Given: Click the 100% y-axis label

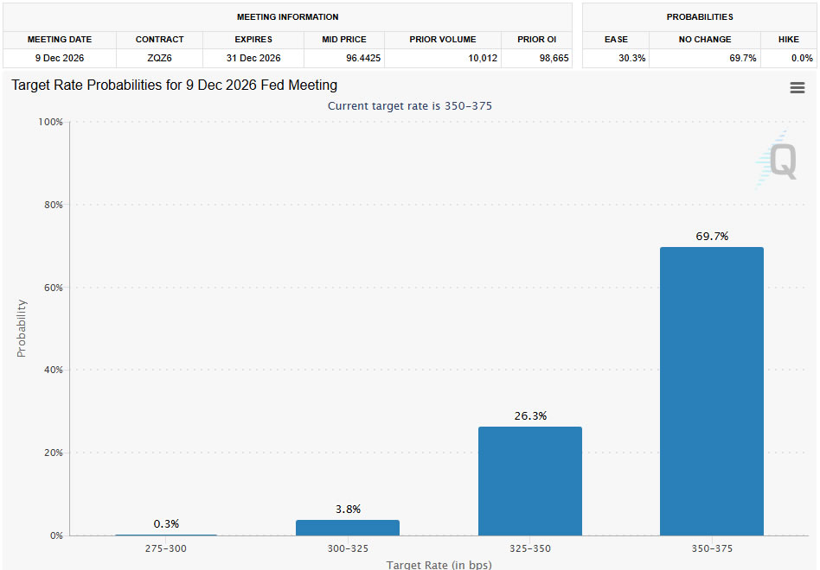Looking at the screenshot, I should (50, 122).
